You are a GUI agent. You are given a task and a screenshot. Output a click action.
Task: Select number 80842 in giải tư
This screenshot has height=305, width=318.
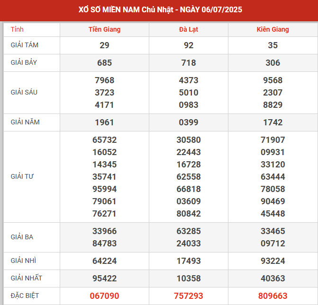[x=189, y=214]
